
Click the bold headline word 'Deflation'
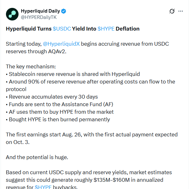(x=127, y=29)
